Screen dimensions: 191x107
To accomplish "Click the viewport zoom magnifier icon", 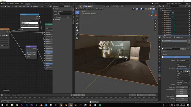I will point(155,21).
